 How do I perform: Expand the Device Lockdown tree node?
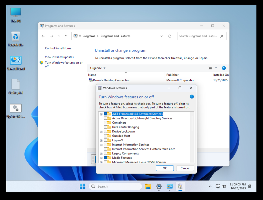pos(101,132)
